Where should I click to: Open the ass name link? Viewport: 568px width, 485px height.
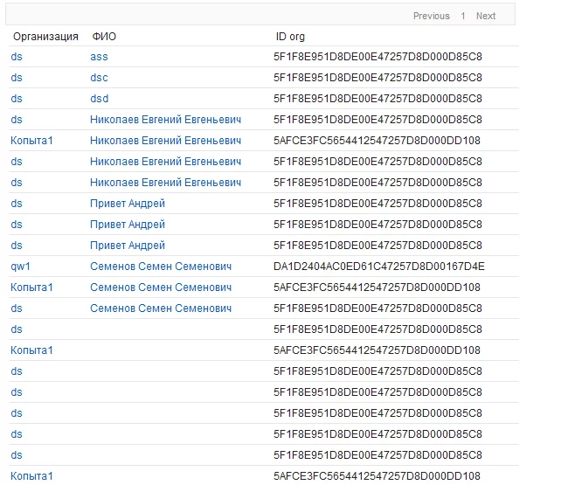(x=99, y=57)
